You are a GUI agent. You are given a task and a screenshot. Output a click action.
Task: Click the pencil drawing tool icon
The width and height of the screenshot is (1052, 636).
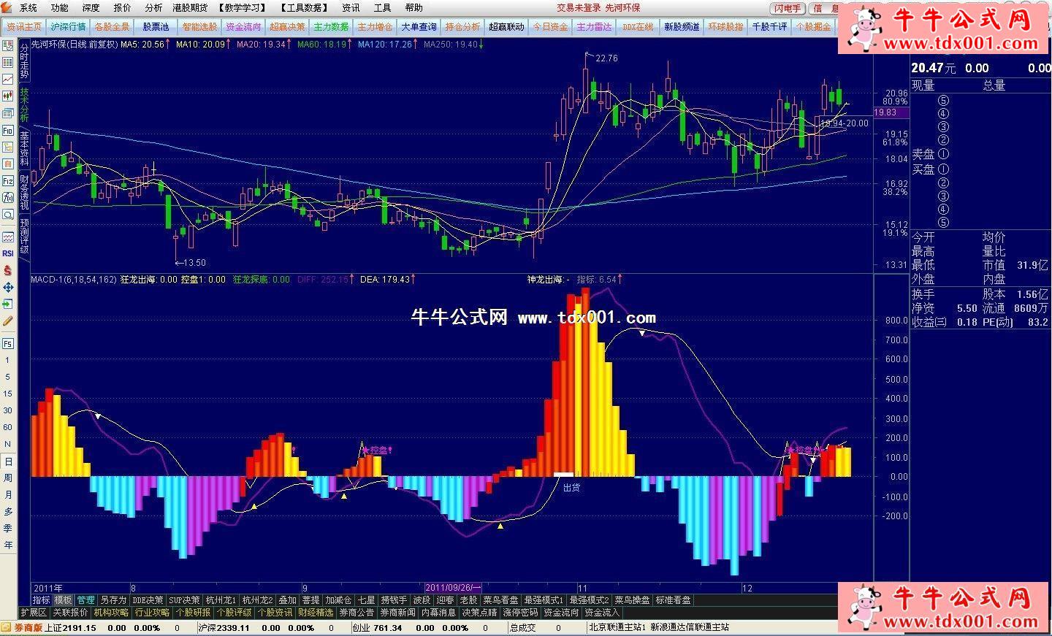pyautogui.click(x=7, y=321)
